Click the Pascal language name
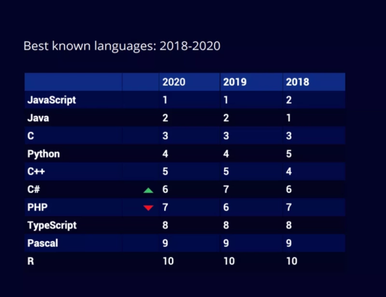Viewport: 386px width, 297px height. pyautogui.click(x=42, y=244)
